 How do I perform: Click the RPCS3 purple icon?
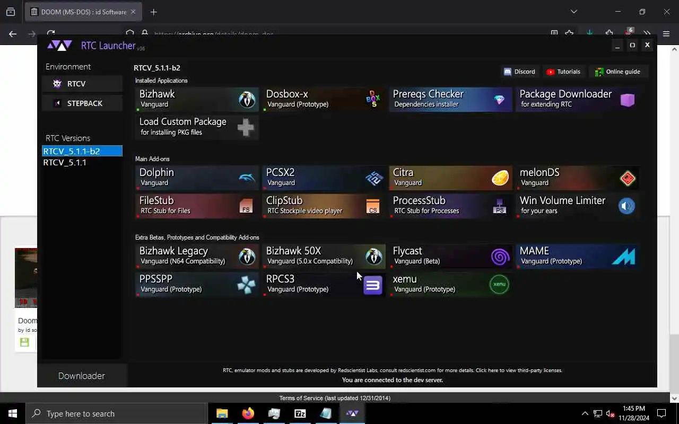coord(373,285)
